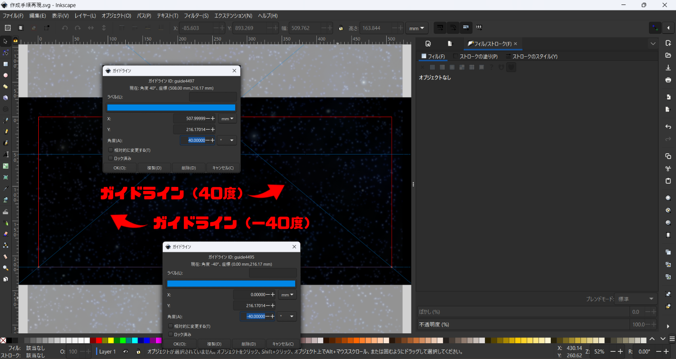Viewport: 676px width, 359px height.
Task: Open mm unit dropdown in guide4497 dialog
Action: click(227, 119)
